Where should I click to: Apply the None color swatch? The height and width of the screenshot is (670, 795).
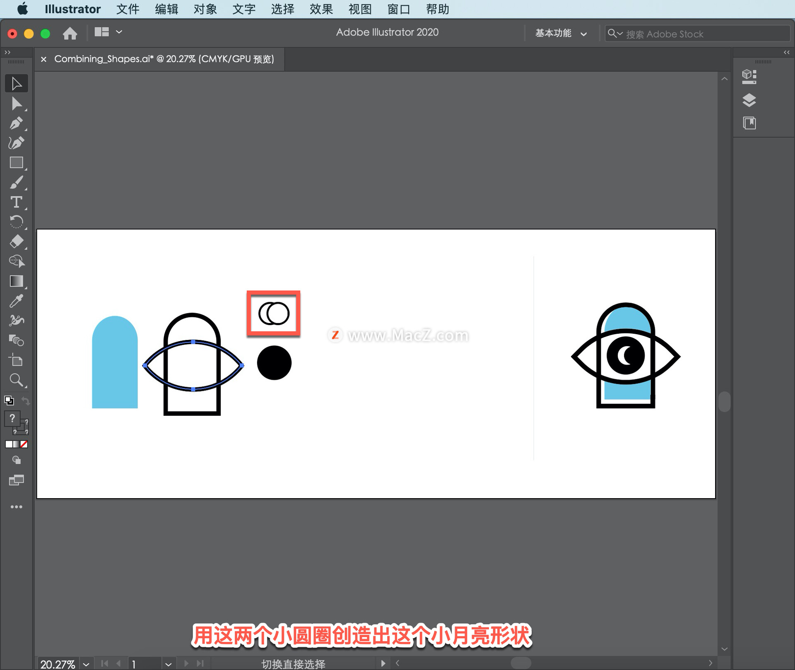tap(24, 444)
